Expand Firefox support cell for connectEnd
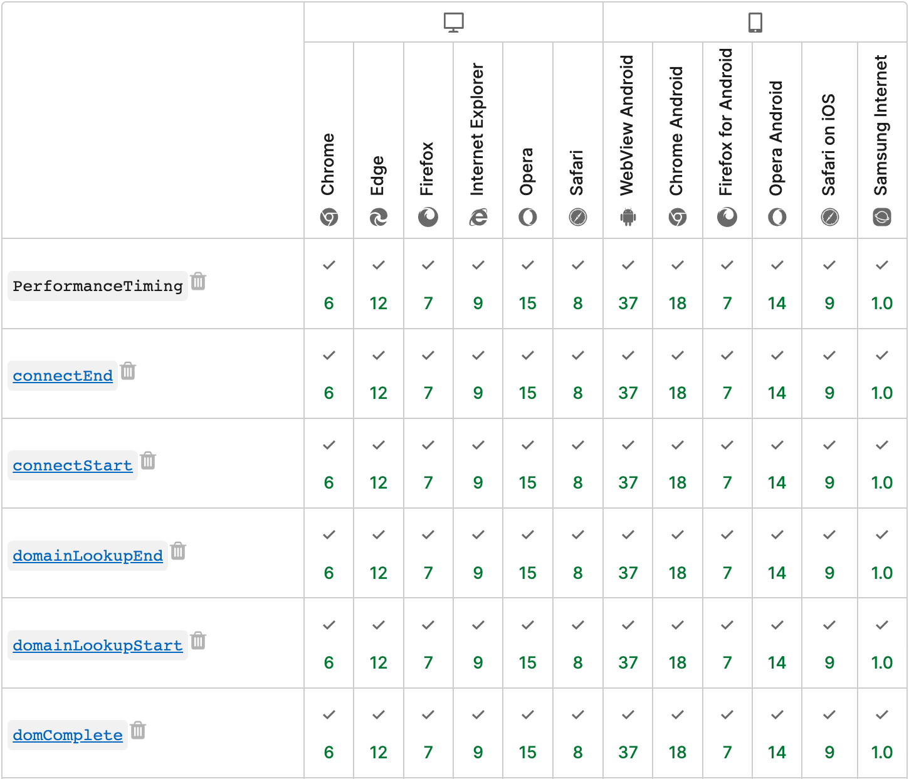The height and width of the screenshot is (779, 909). coord(428,374)
